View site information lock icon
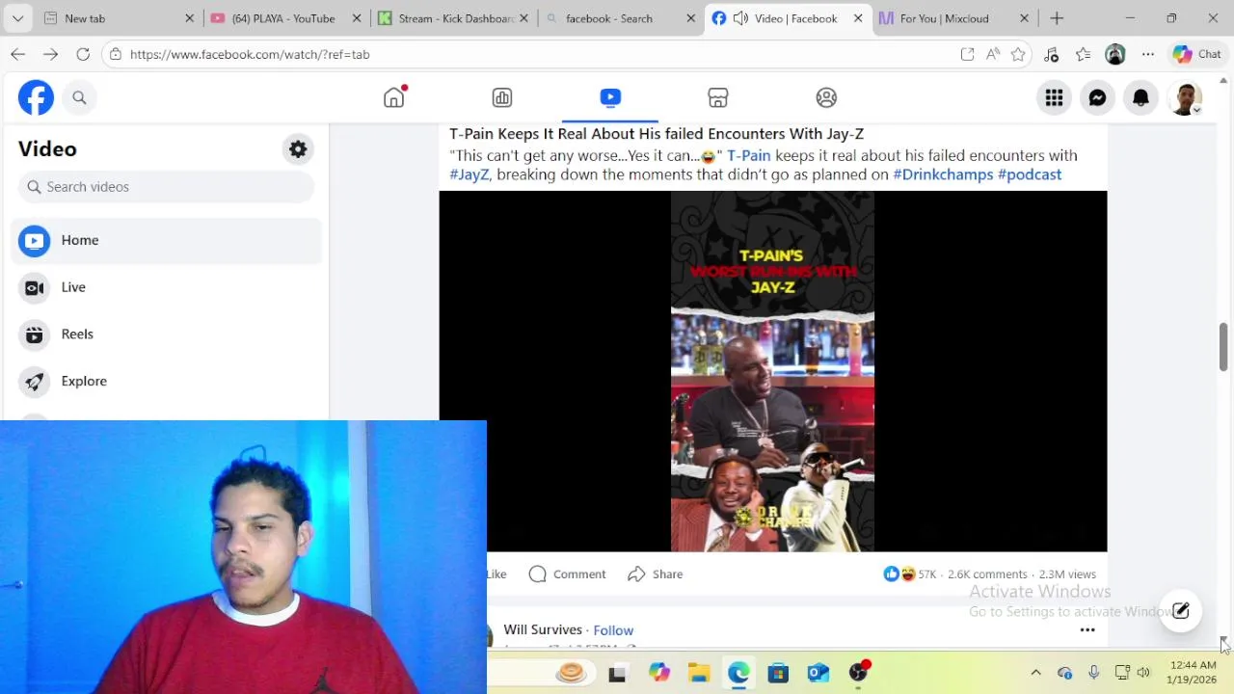This screenshot has width=1234, height=694. coord(116,54)
